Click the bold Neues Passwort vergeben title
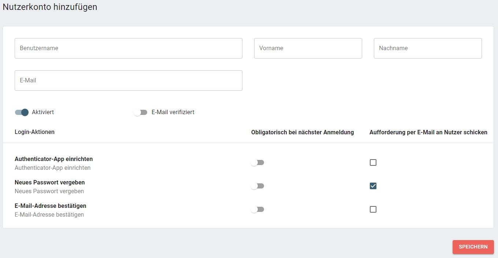The height and width of the screenshot is (258, 498). [x=49, y=182]
